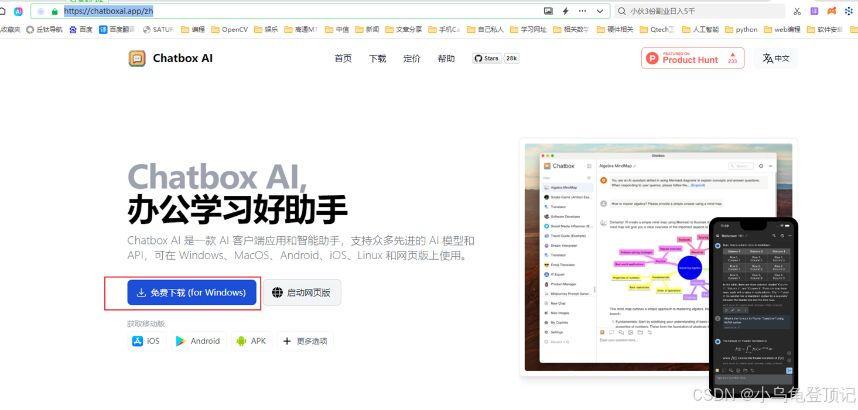The image size is (858, 410).
Task: Open the 自己私人 bookmark folder
Action: coord(486,29)
